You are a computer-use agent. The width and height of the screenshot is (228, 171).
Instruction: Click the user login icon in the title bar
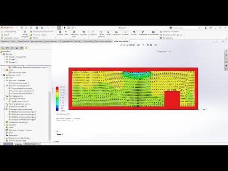[206, 28]
